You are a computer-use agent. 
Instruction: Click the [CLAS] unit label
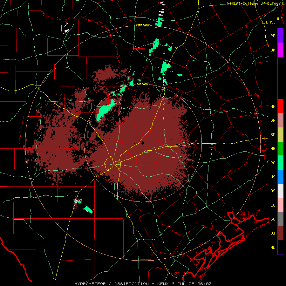coord(269,22)
